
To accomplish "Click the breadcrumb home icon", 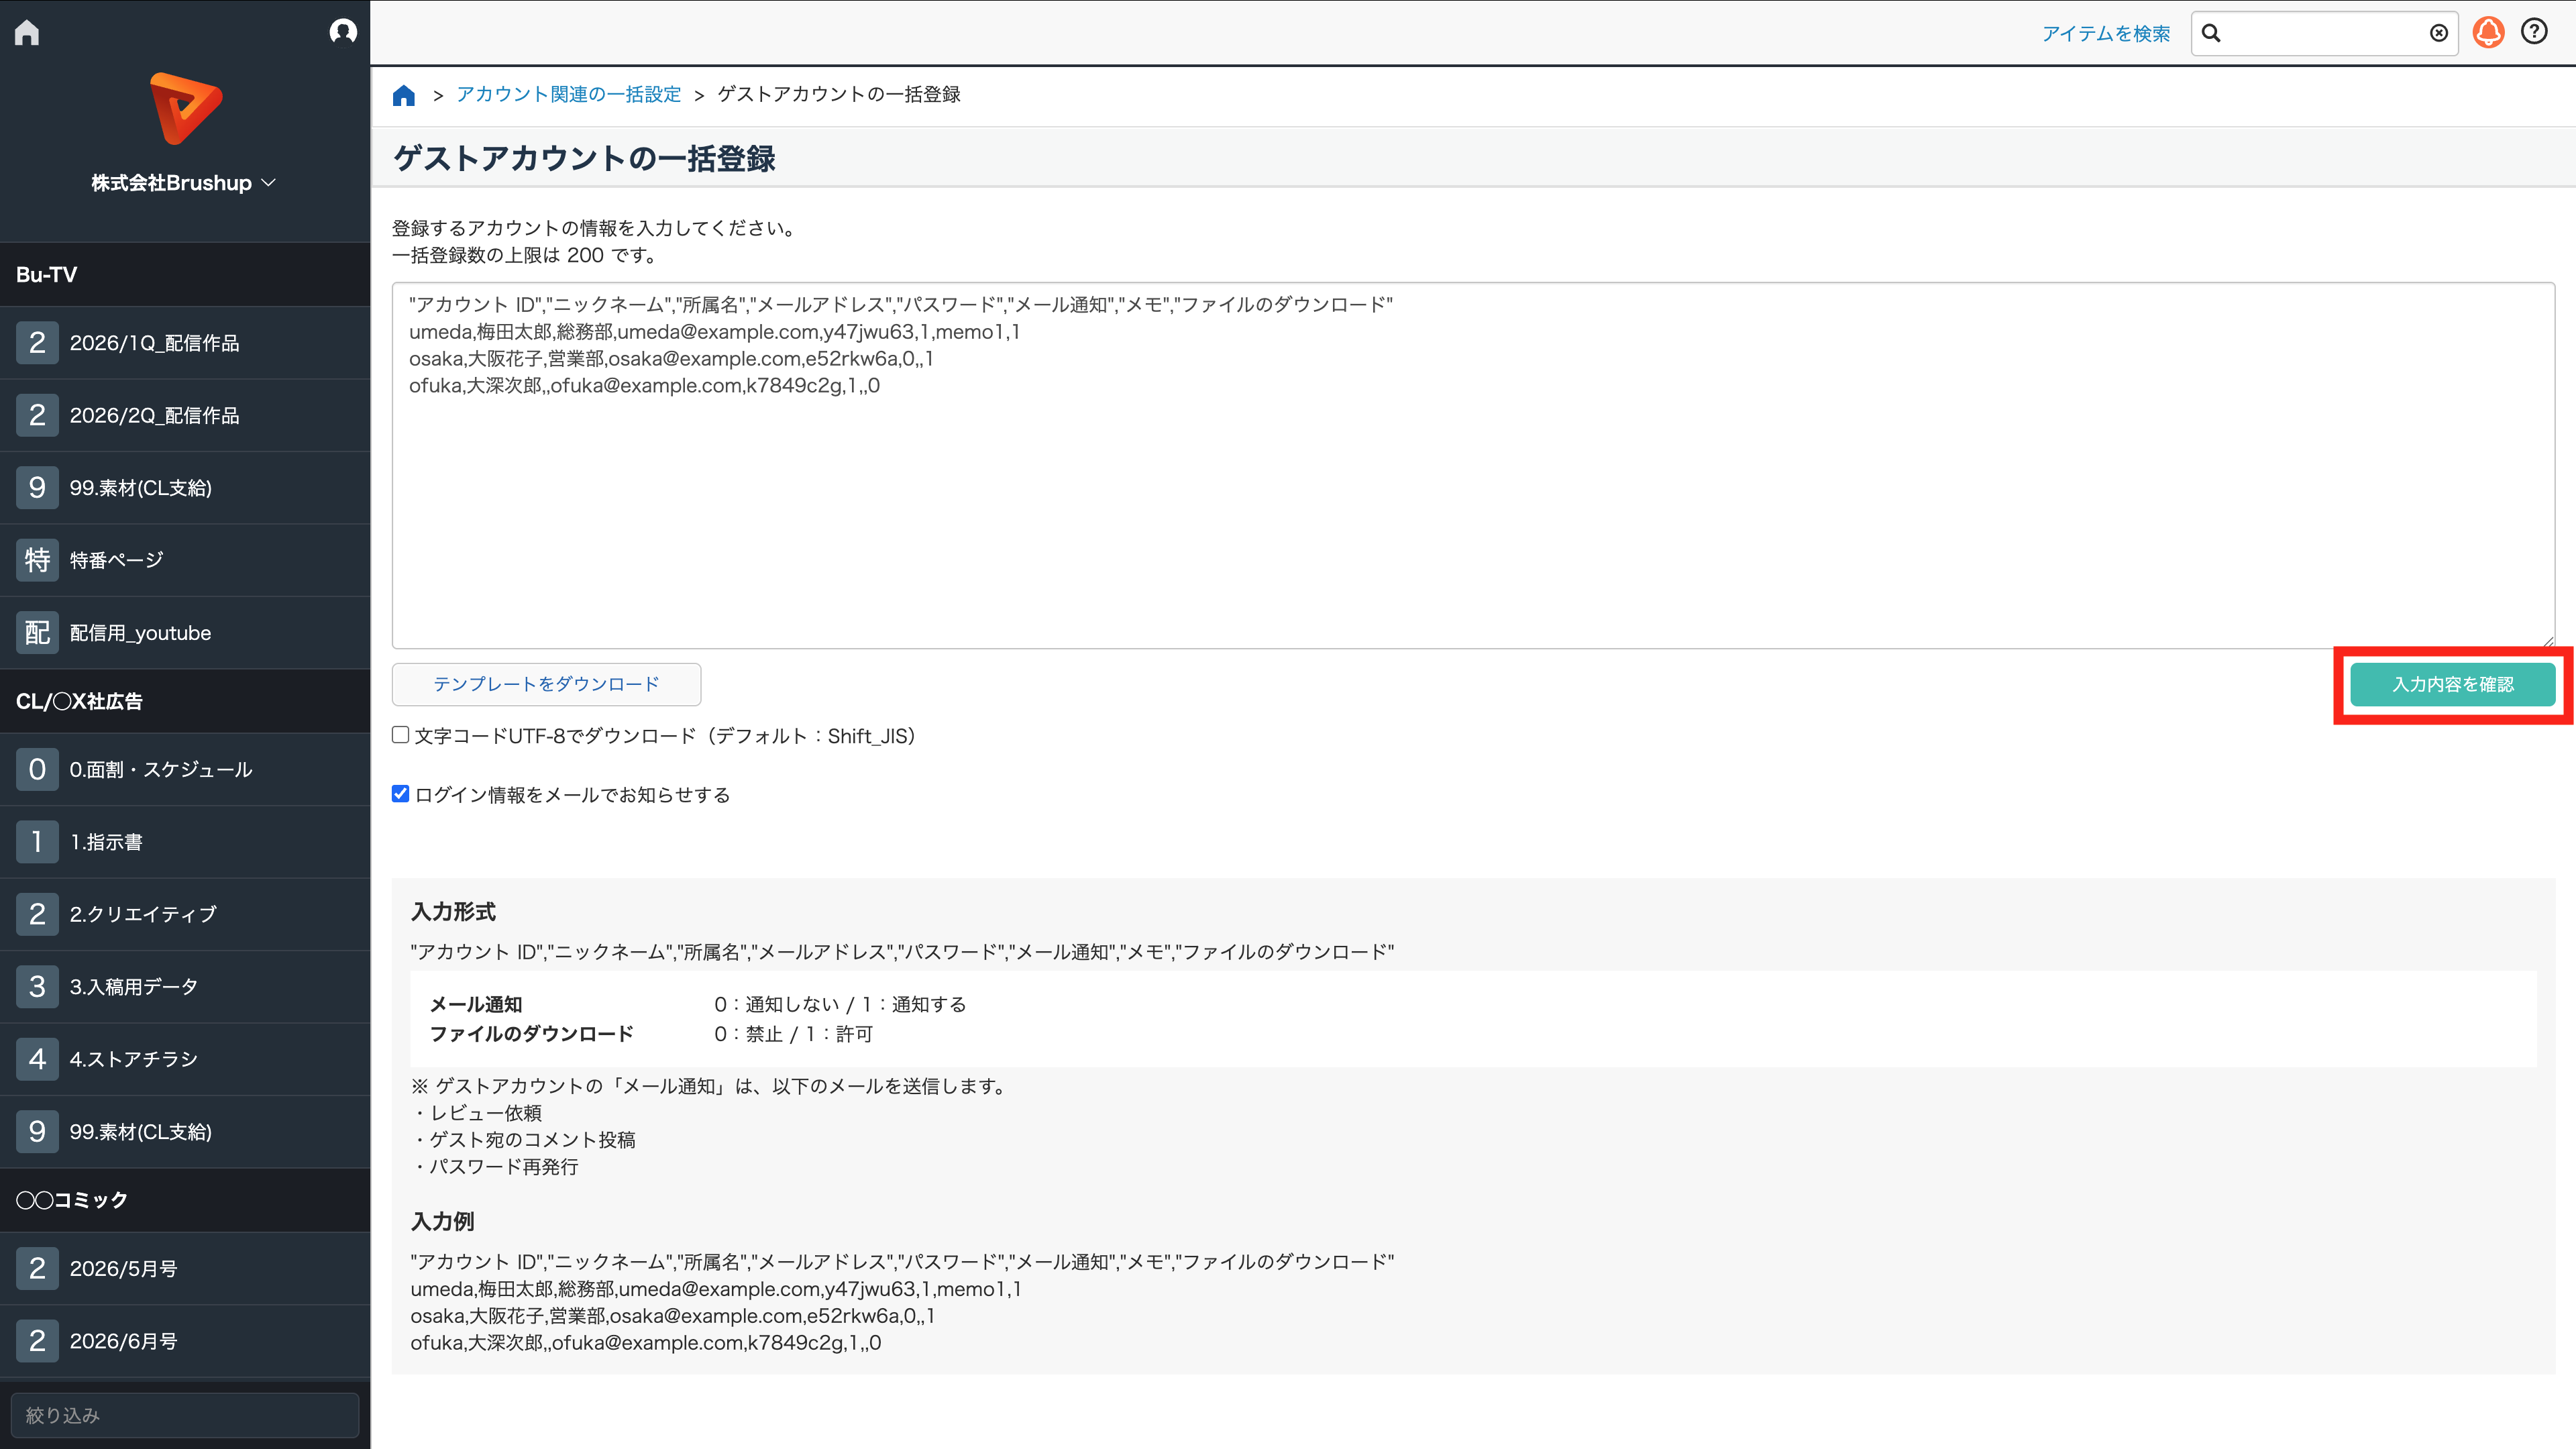I will point(404,95).
